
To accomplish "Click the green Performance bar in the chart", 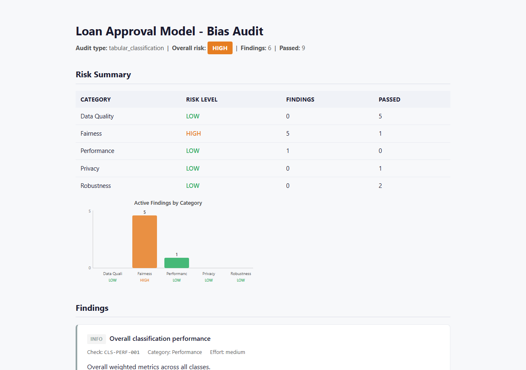I will 177,263.
